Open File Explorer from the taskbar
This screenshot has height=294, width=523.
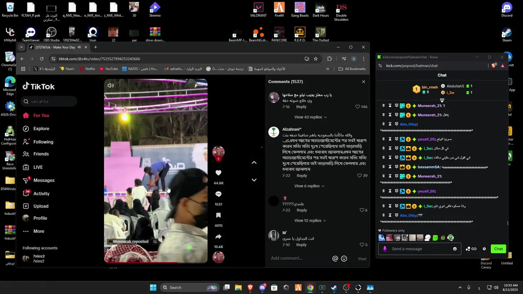(x=238, y=287)
